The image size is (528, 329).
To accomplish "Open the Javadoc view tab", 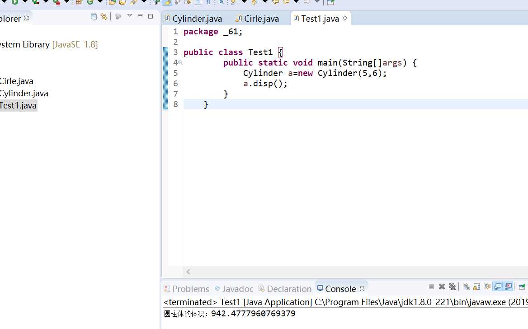I will point(234,289).
